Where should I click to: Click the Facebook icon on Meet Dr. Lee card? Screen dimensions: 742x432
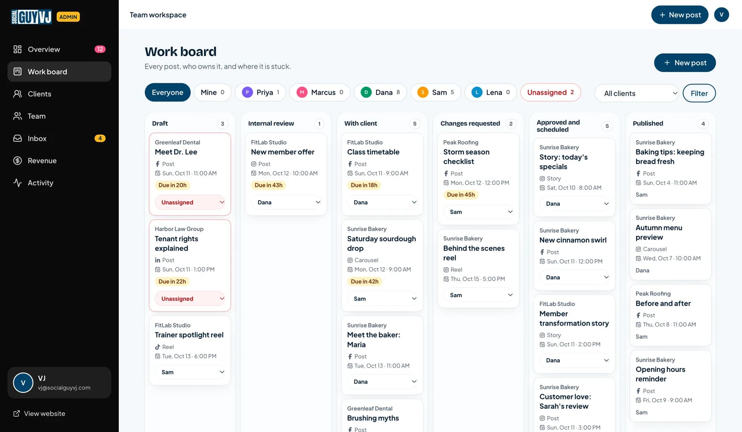tap(157, 164)
